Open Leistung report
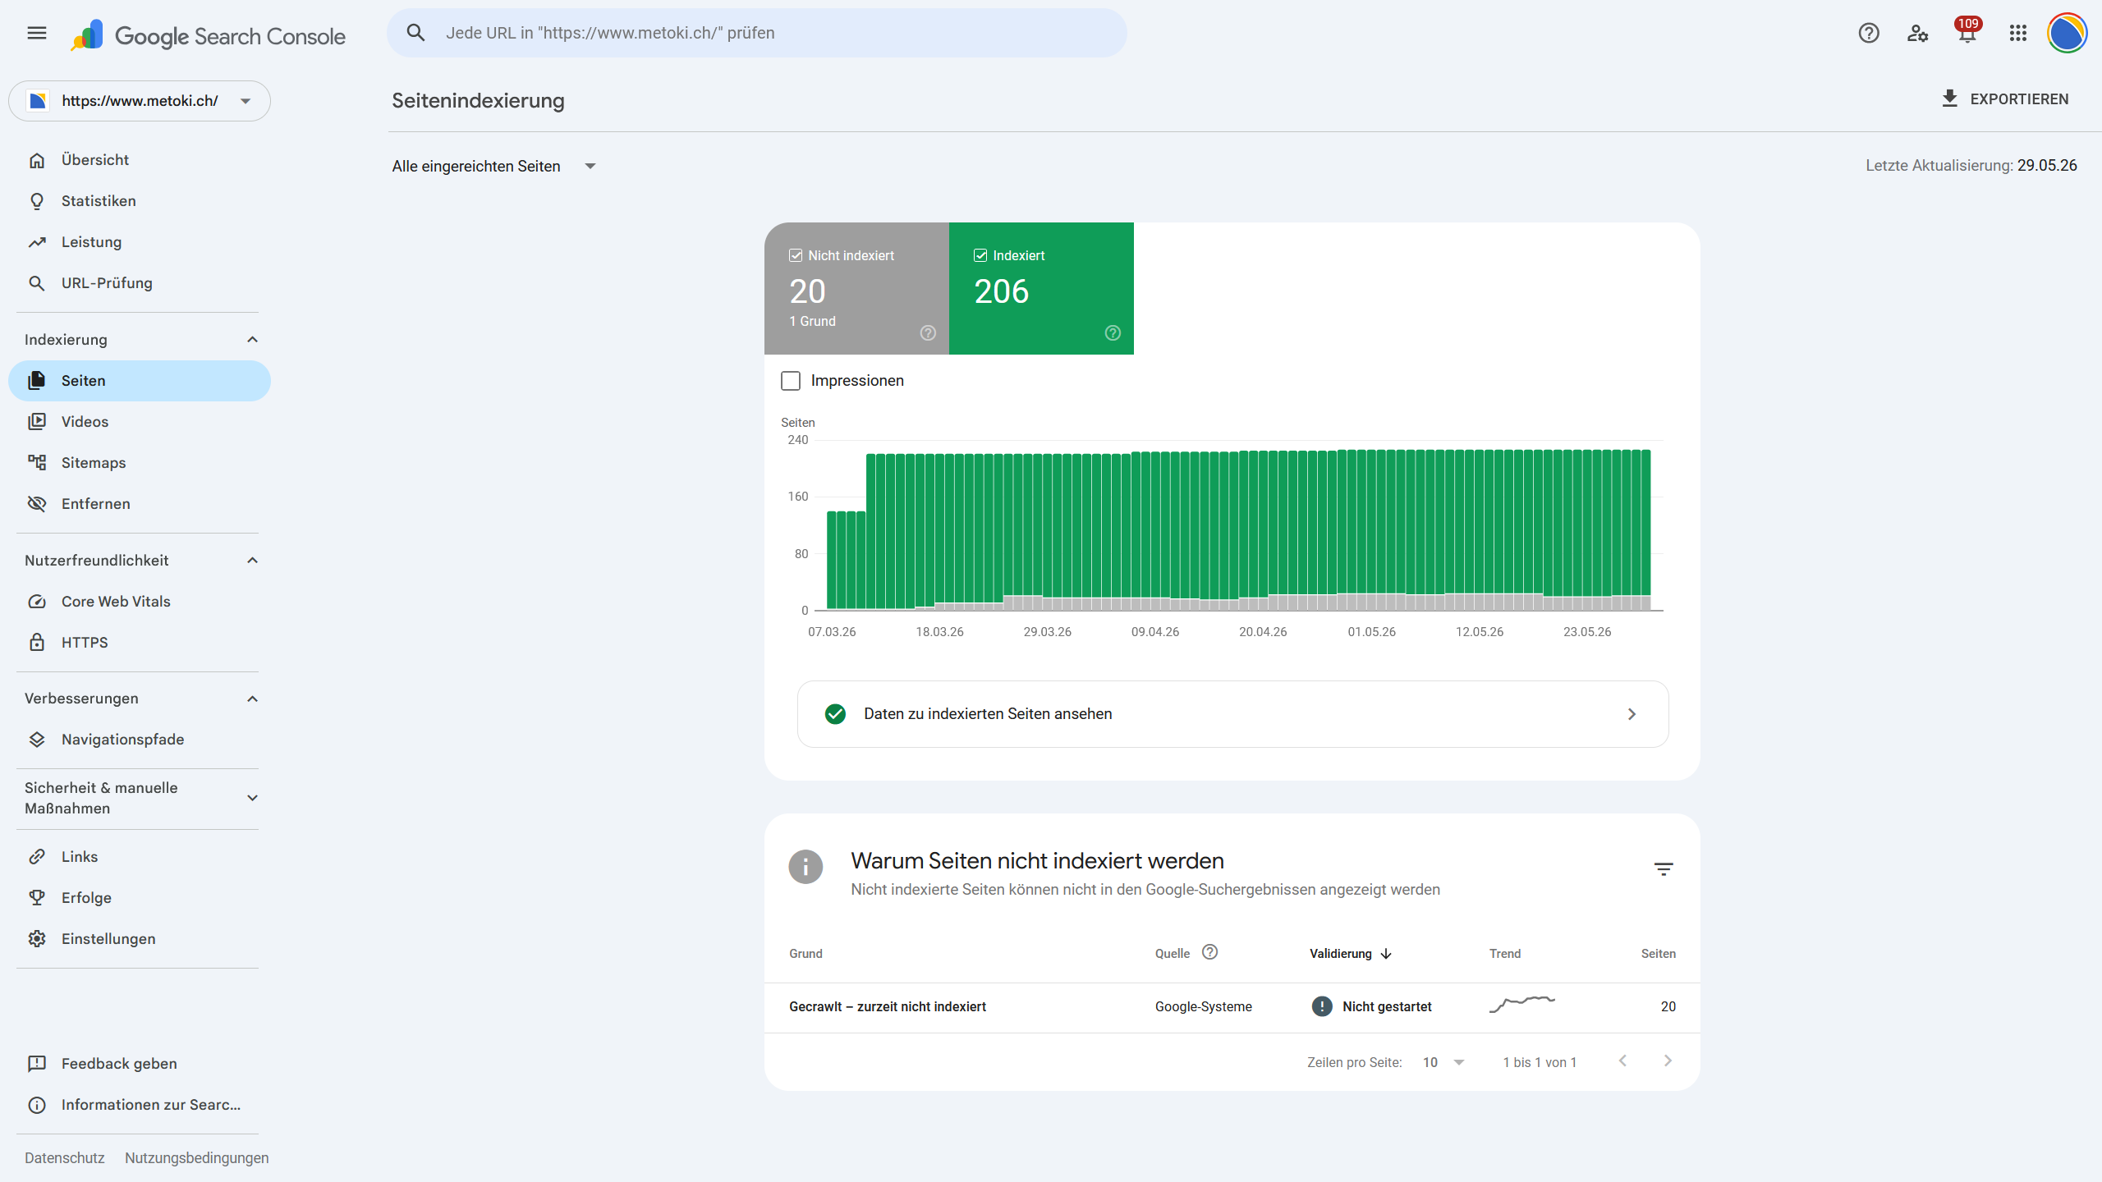The image size is (2102, 1182). [x=140, y=242]
